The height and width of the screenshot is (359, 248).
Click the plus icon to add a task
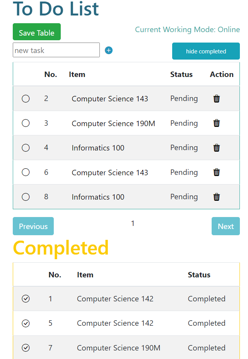108,50
